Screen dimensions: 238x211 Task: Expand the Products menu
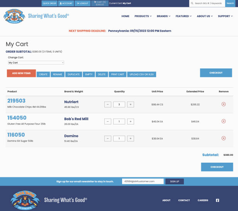tap(143, 16)
